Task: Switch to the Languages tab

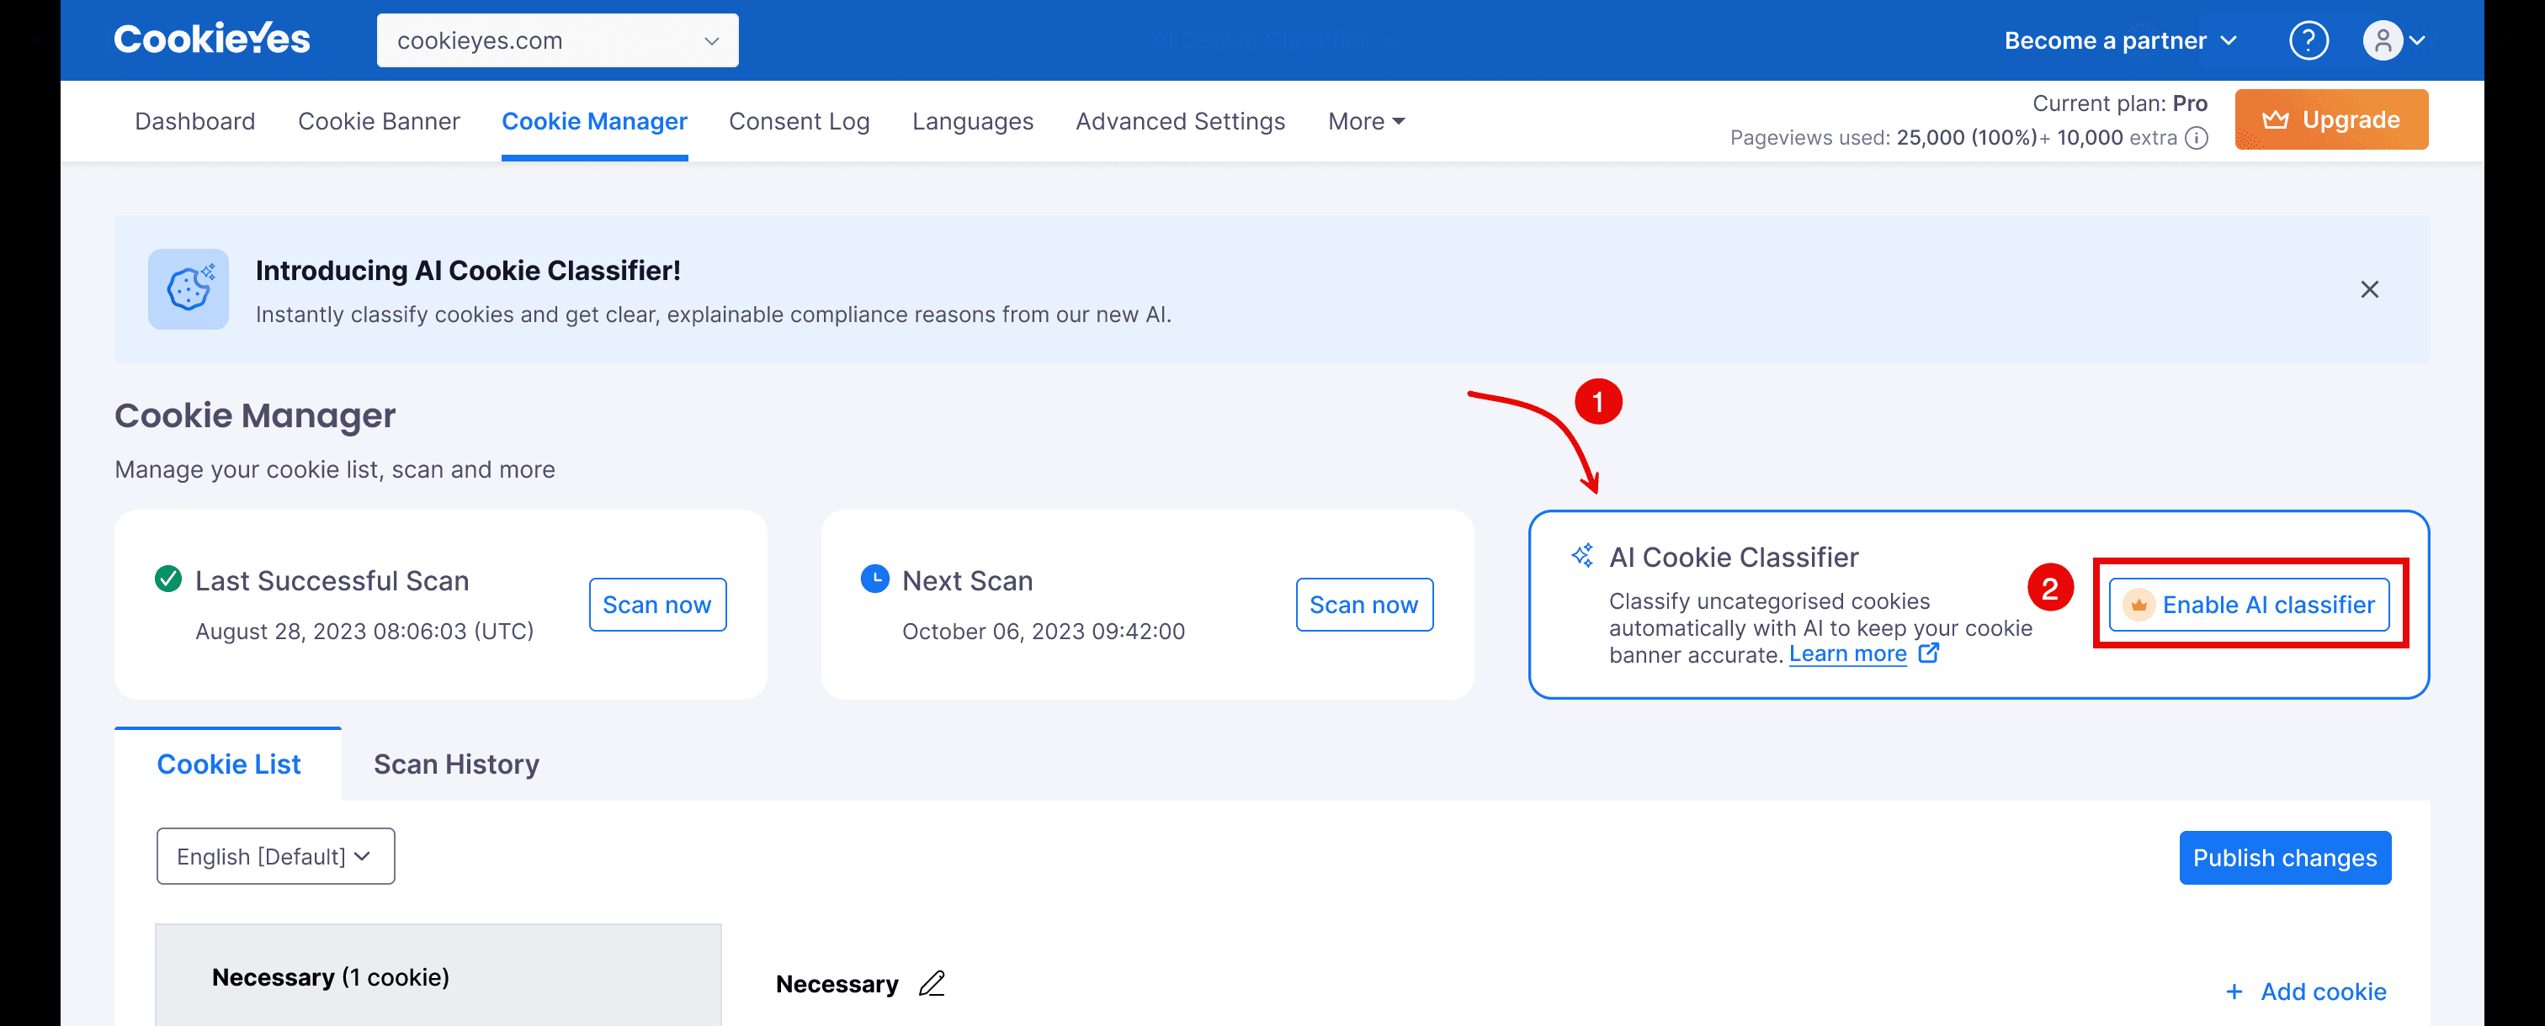Action: (972, 121)
